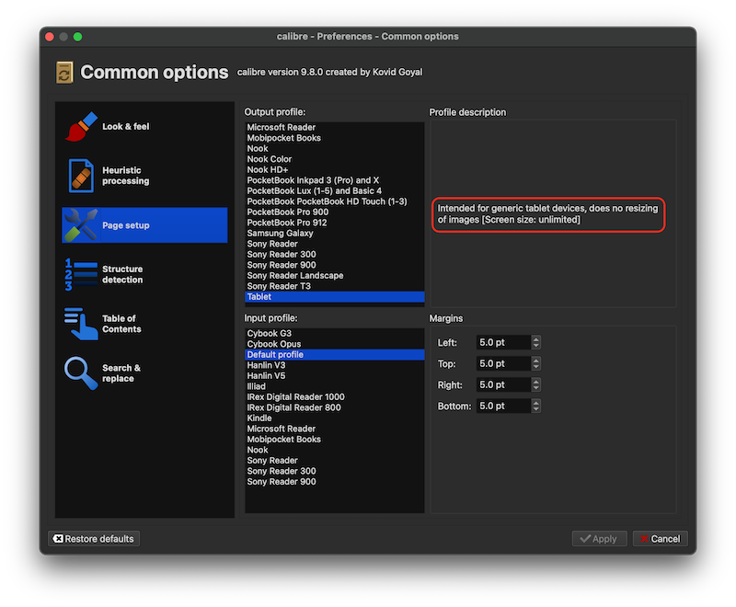The width and height of the screenshot is (736, 607).
Task: Click the Restore defaults button
Action: [94, 539]
